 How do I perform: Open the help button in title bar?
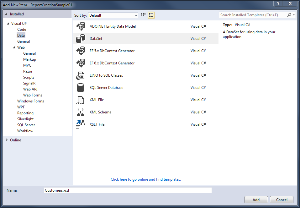pos(278,3)
